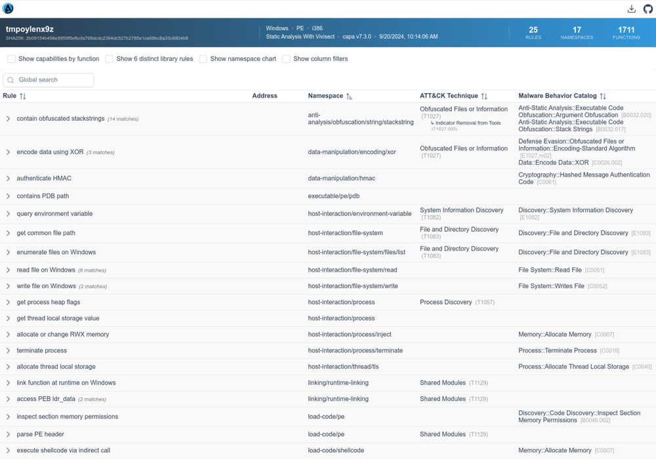Expand the parse PE header rule
This screenshot has height=462, width=656.
pyautogui.click(x=8, y=434)
